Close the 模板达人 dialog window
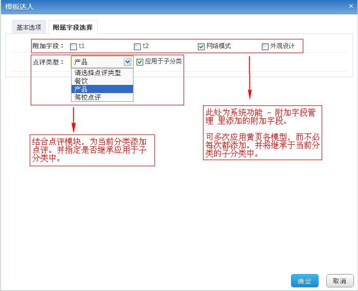 coord(351,6)
